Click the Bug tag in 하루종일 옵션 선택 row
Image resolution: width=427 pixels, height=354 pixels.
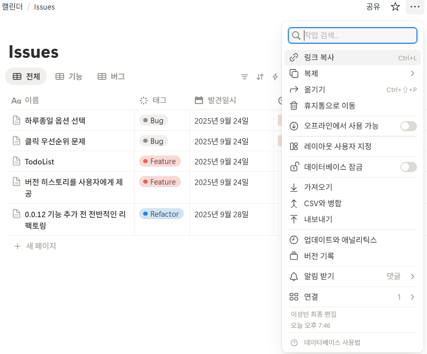point(154,120)
